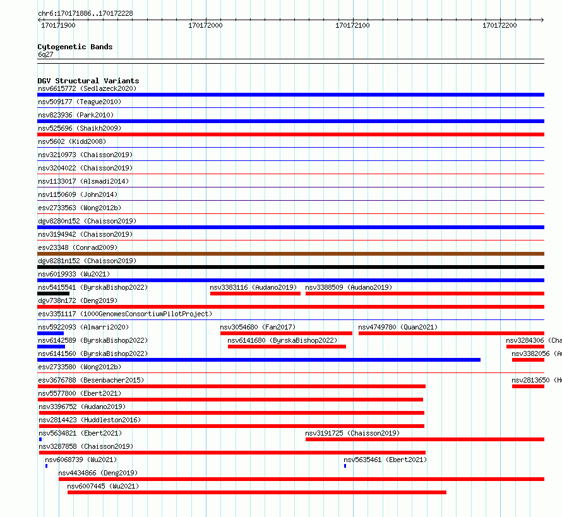This screenshot has height=517, width=562.
Task: Click nsv6142589 (ByrskaBishop2022) label
Action: click(93, 340)
